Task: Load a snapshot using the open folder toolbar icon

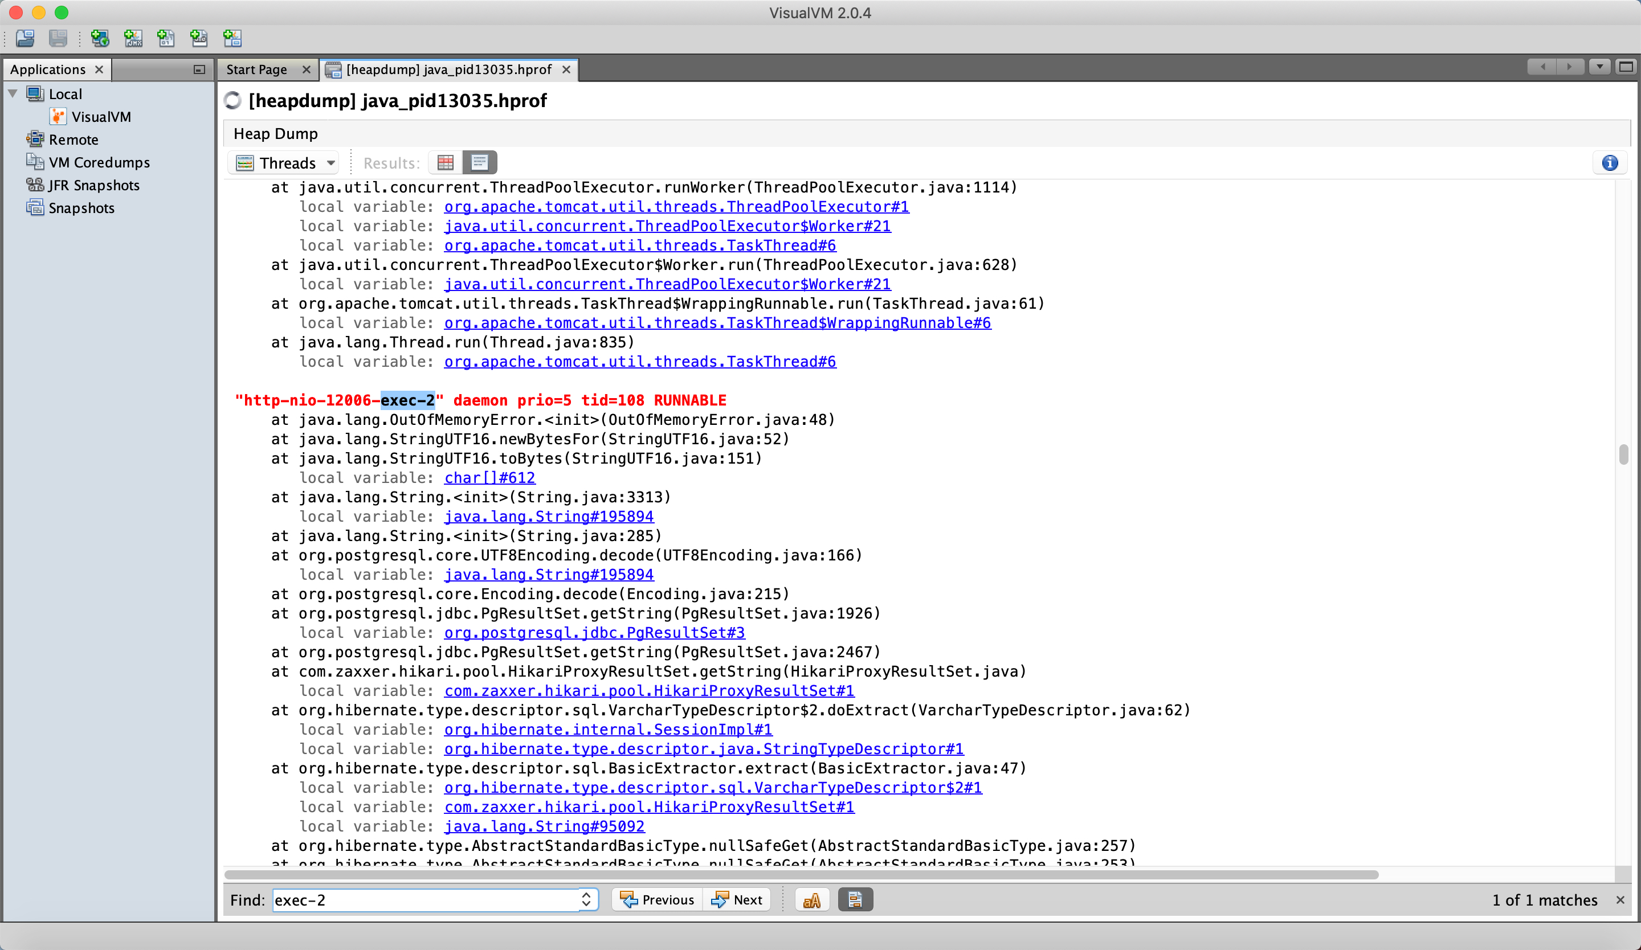Action: 25,38
